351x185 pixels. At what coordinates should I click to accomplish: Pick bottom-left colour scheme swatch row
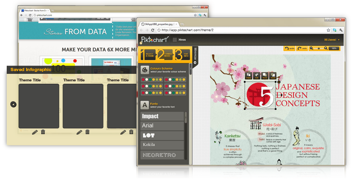[x=152, y=93]
